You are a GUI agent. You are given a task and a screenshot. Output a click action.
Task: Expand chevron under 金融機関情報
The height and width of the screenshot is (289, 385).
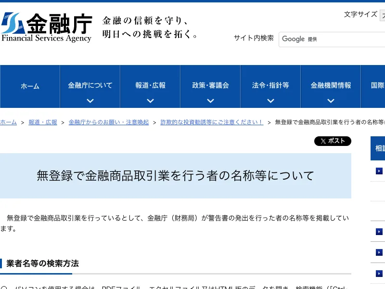coord(331,101)
